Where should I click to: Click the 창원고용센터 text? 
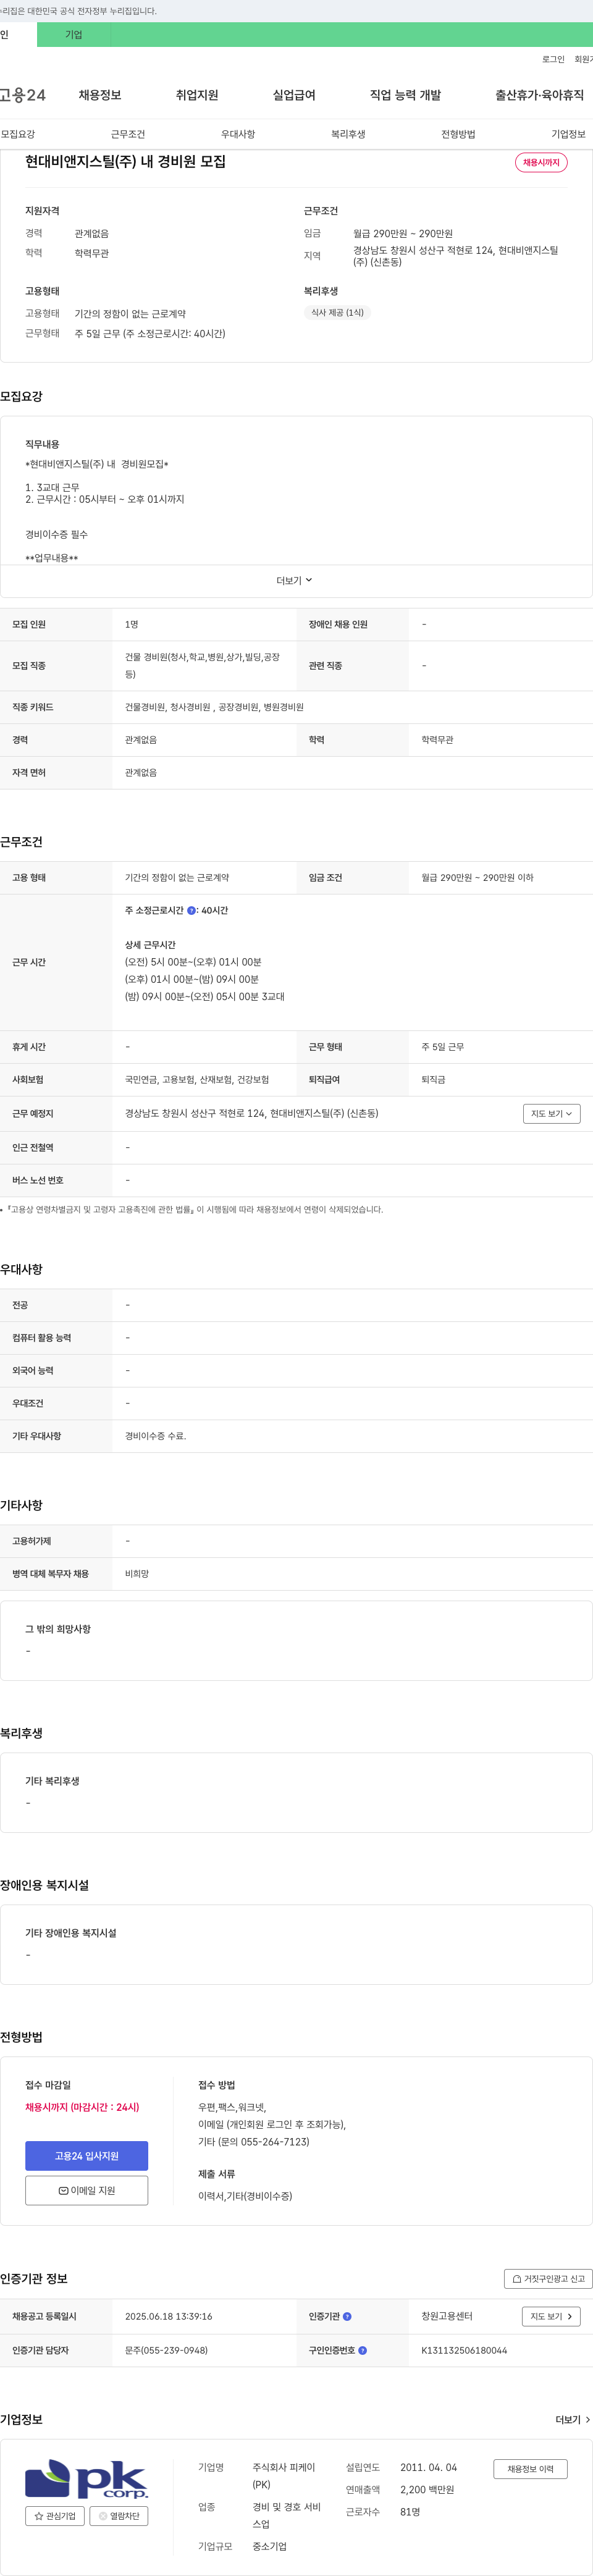point(447,2317)
